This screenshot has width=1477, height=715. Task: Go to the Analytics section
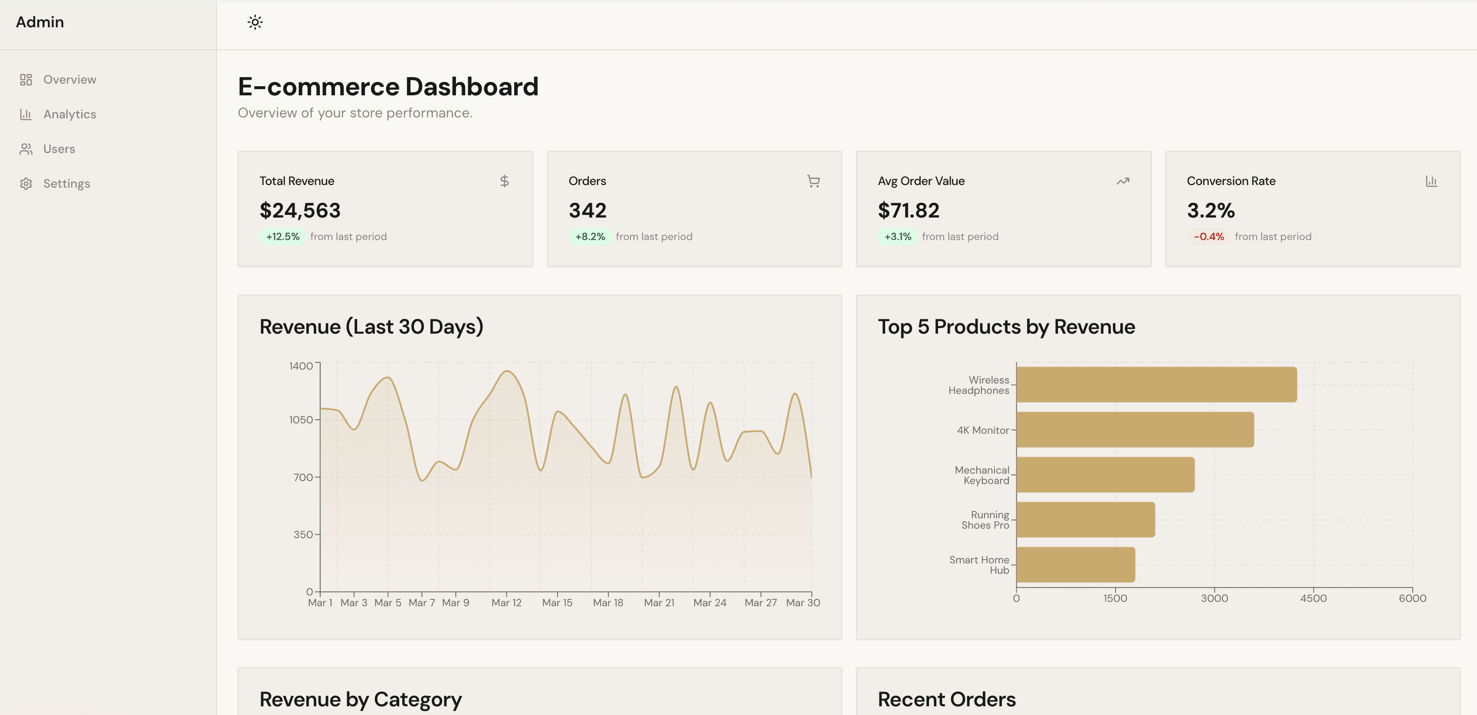tap(108, 114)
